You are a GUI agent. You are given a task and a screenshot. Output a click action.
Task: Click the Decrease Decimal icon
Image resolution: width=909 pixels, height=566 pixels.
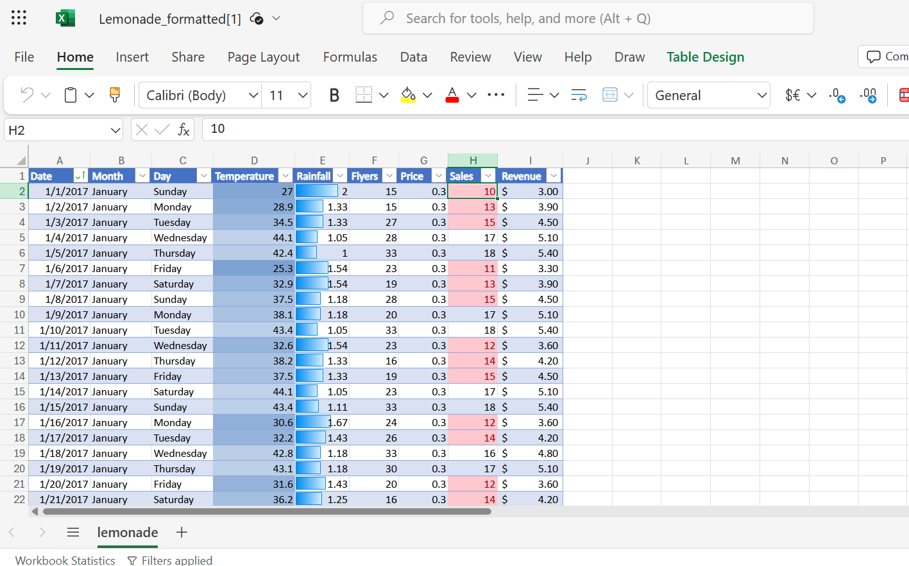837,95
